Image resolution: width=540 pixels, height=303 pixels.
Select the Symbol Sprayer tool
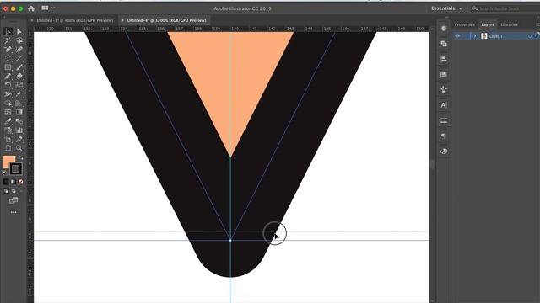(x=8, y=130)
